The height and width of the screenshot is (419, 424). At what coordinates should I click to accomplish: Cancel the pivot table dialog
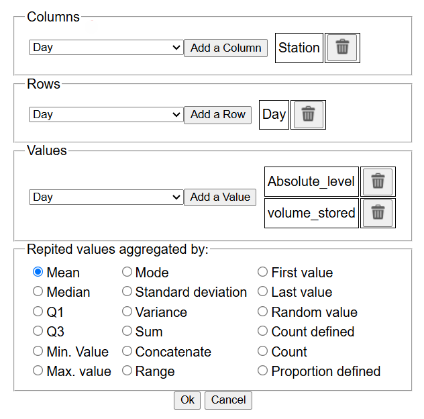pos(228,400)
